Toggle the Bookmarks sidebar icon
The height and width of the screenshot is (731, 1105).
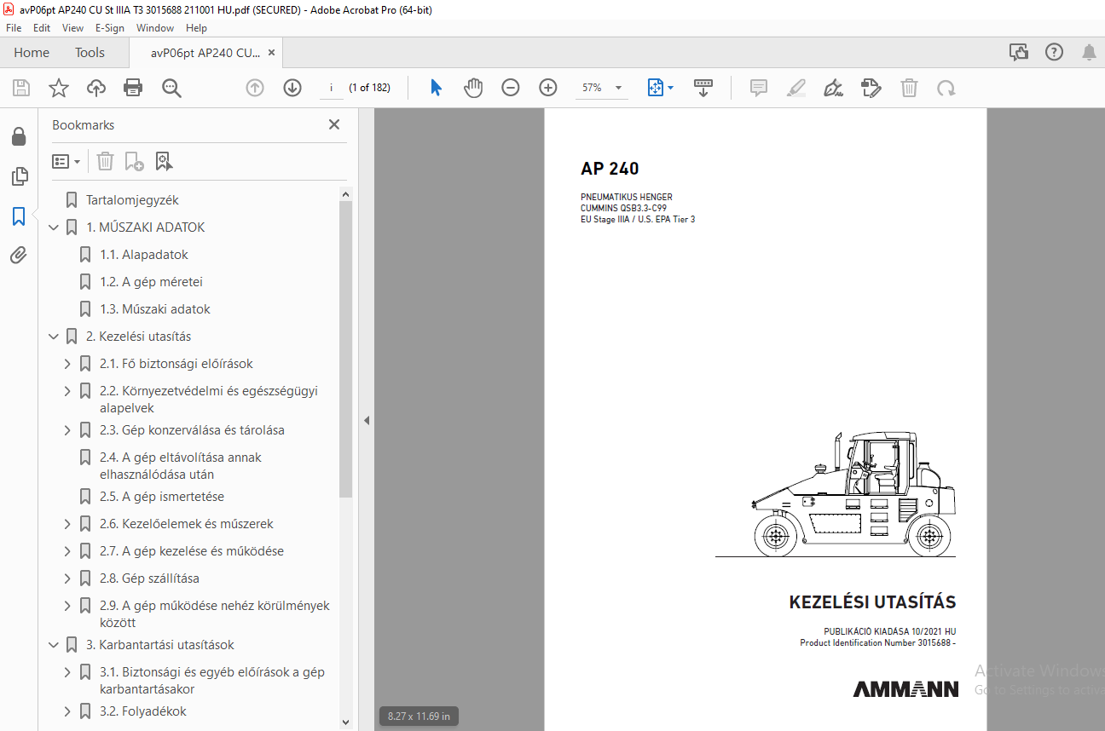pyautogui.click(x=19, y=216)
